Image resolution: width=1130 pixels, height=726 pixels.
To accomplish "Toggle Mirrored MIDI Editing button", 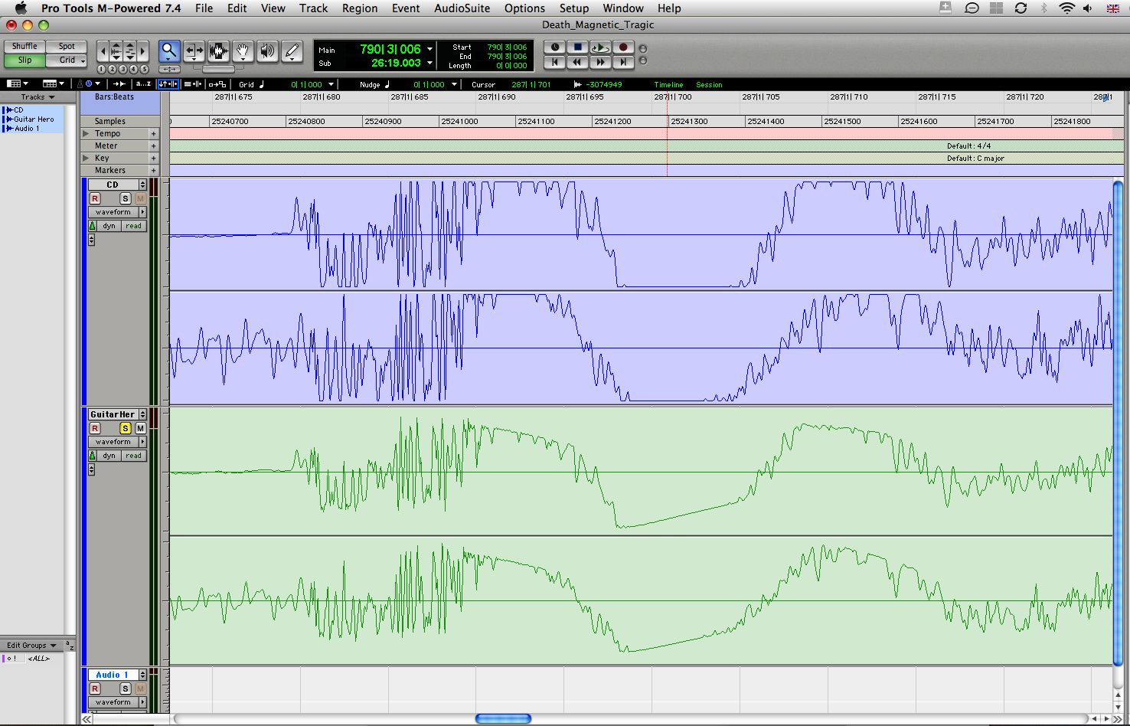I will tap(217, 84).
